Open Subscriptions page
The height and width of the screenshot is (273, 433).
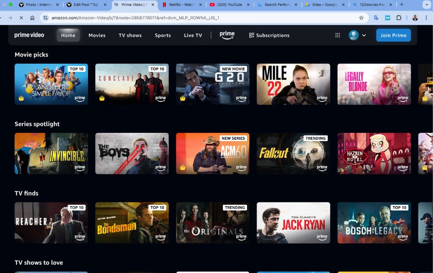click(269, 35)
